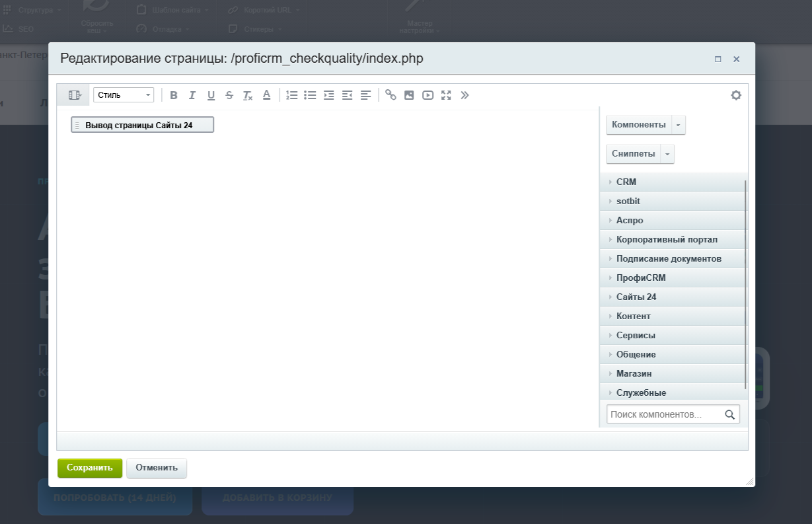Expand the Сайты 24 component group
This screenshot has width=812, height=524.
[672, 297]
